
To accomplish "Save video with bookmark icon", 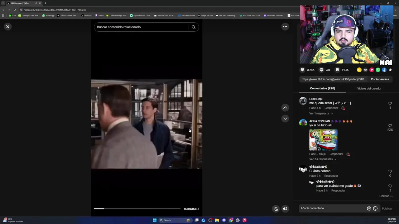I will pos(337,70).
